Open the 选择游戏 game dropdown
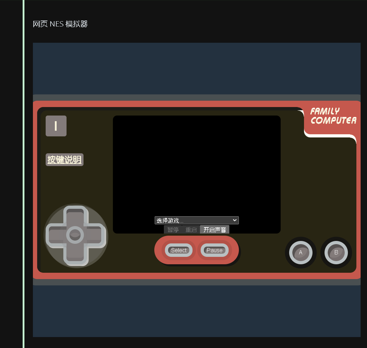Image resolution: width=367 pixels, height=348 pixels. tap(197, 220)
